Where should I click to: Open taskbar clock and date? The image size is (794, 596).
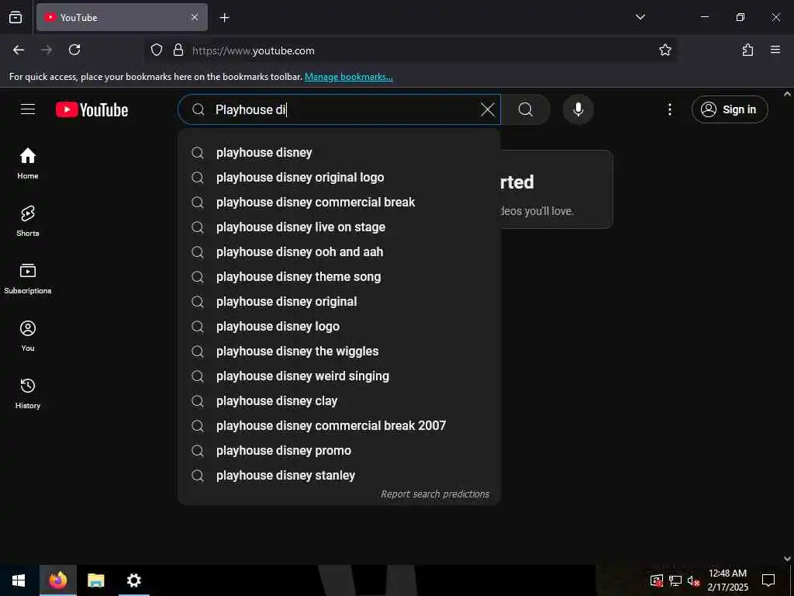coord(727,580)
